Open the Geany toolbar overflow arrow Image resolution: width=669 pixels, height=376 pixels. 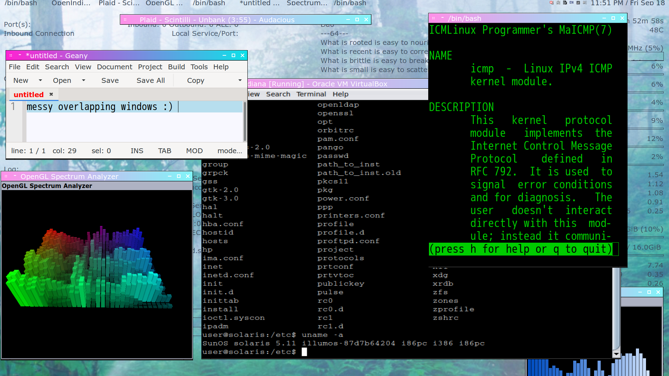click(x=240, y=80)
